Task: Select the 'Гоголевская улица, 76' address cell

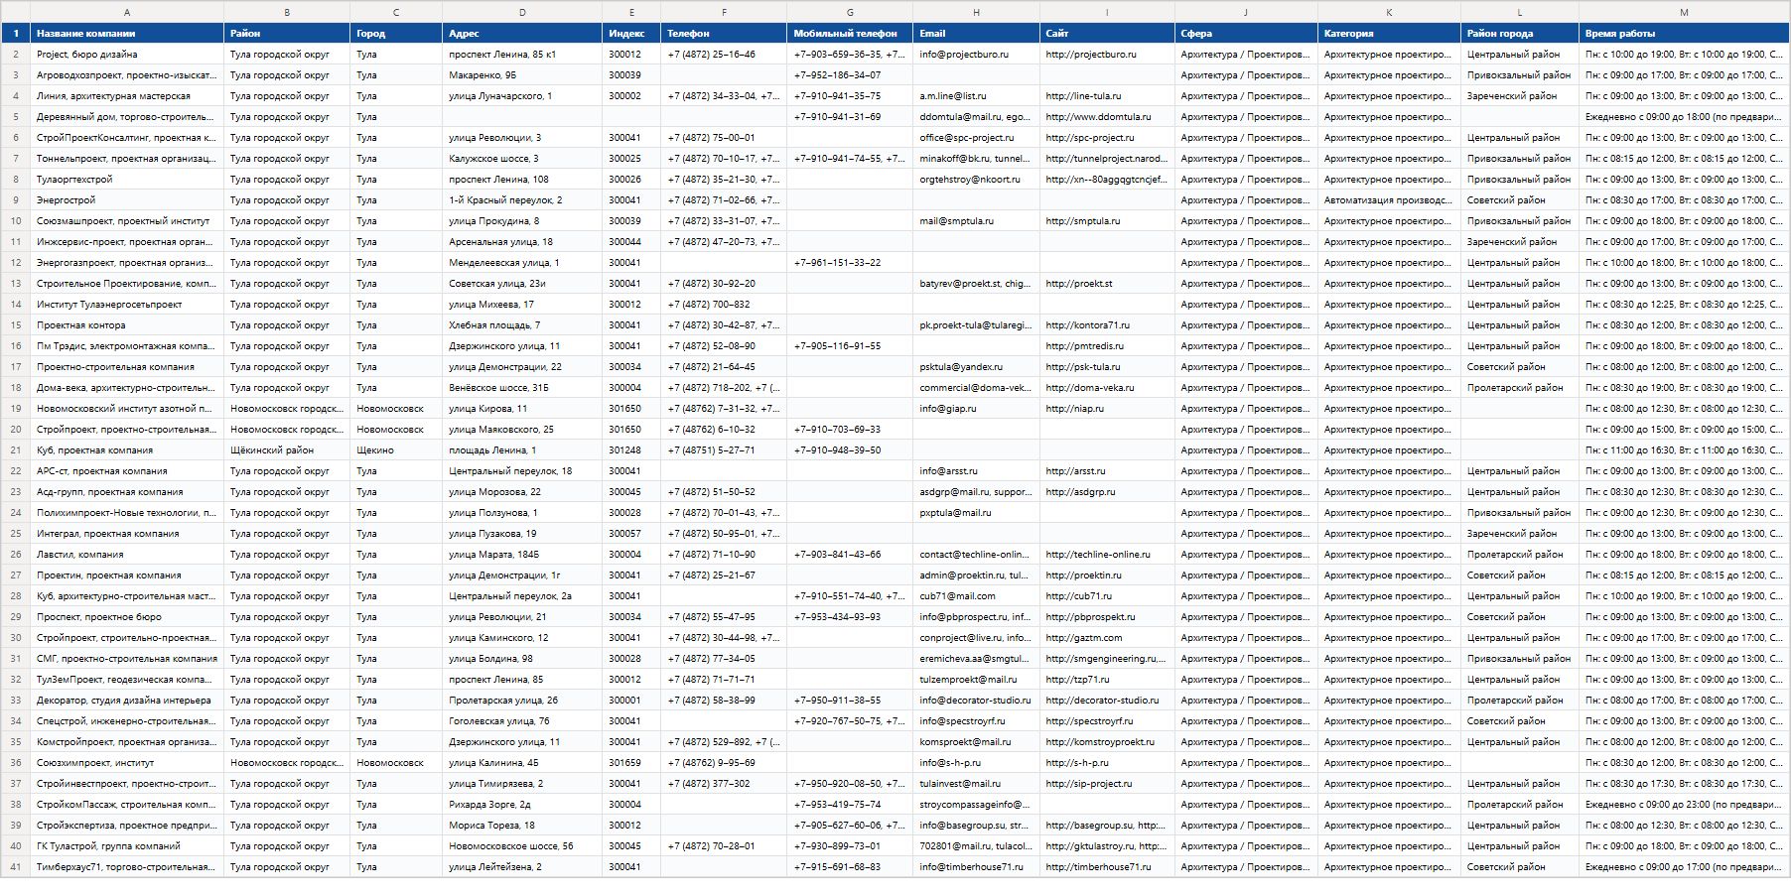Action: coord(522,721)
